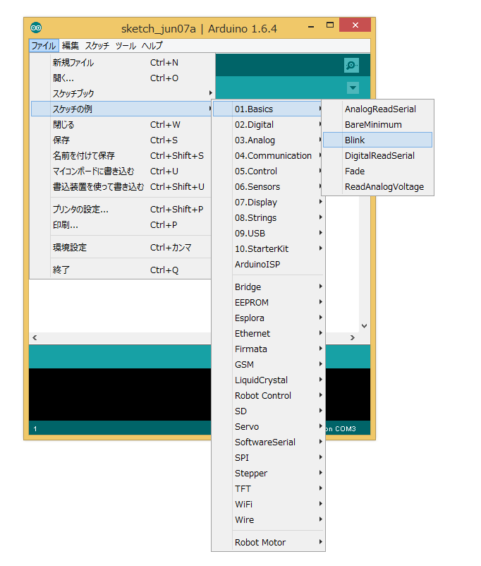Image resolution: width=481 pixels, height=566 pixels.
Task: Open Robot Control examples
Action: point(269,396)
